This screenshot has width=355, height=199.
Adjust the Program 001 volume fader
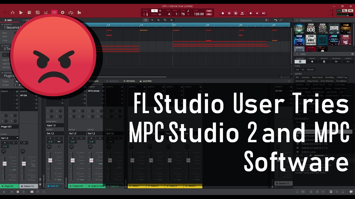coord(73,160)
